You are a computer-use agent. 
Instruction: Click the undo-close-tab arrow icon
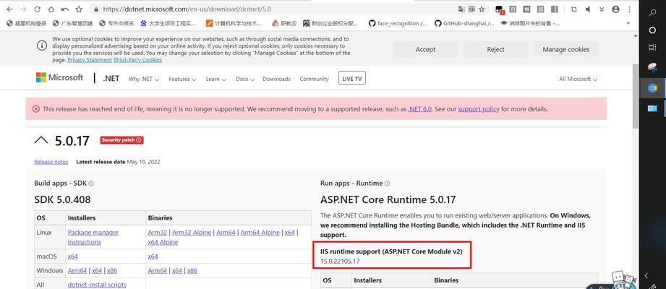coord(64,9)
